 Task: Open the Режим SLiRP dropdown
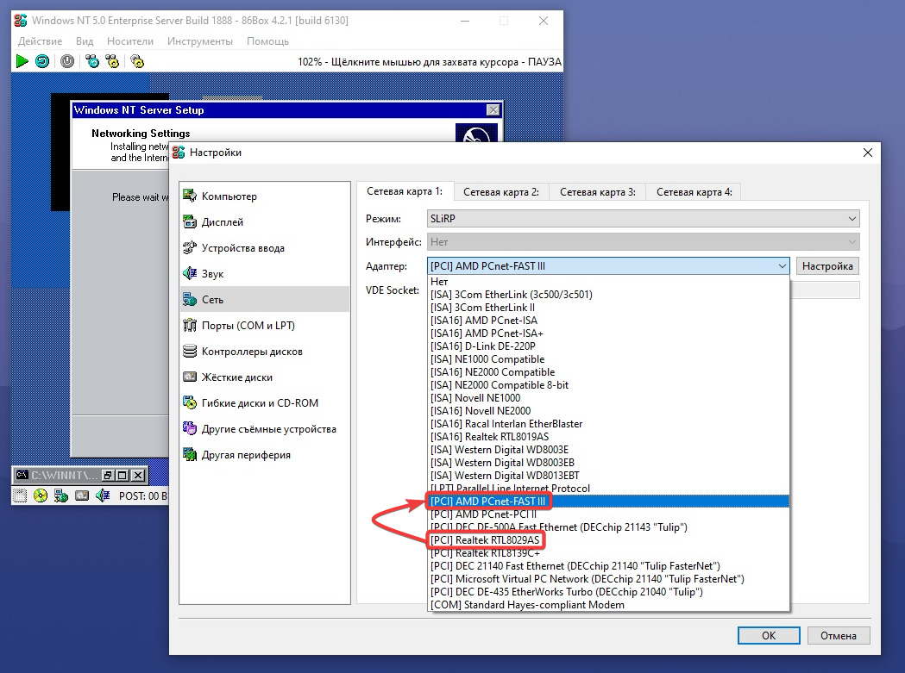coord(643,219)
